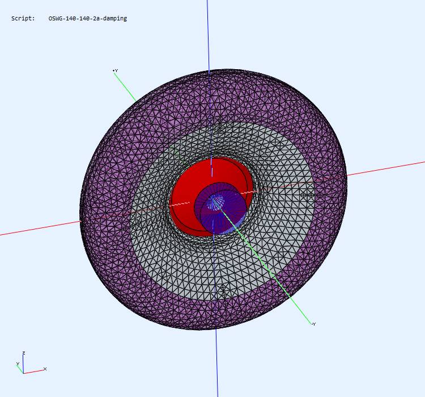Click the 'Script:' label
The height and width of the screenshot is (397, 425).
point(23,19)
